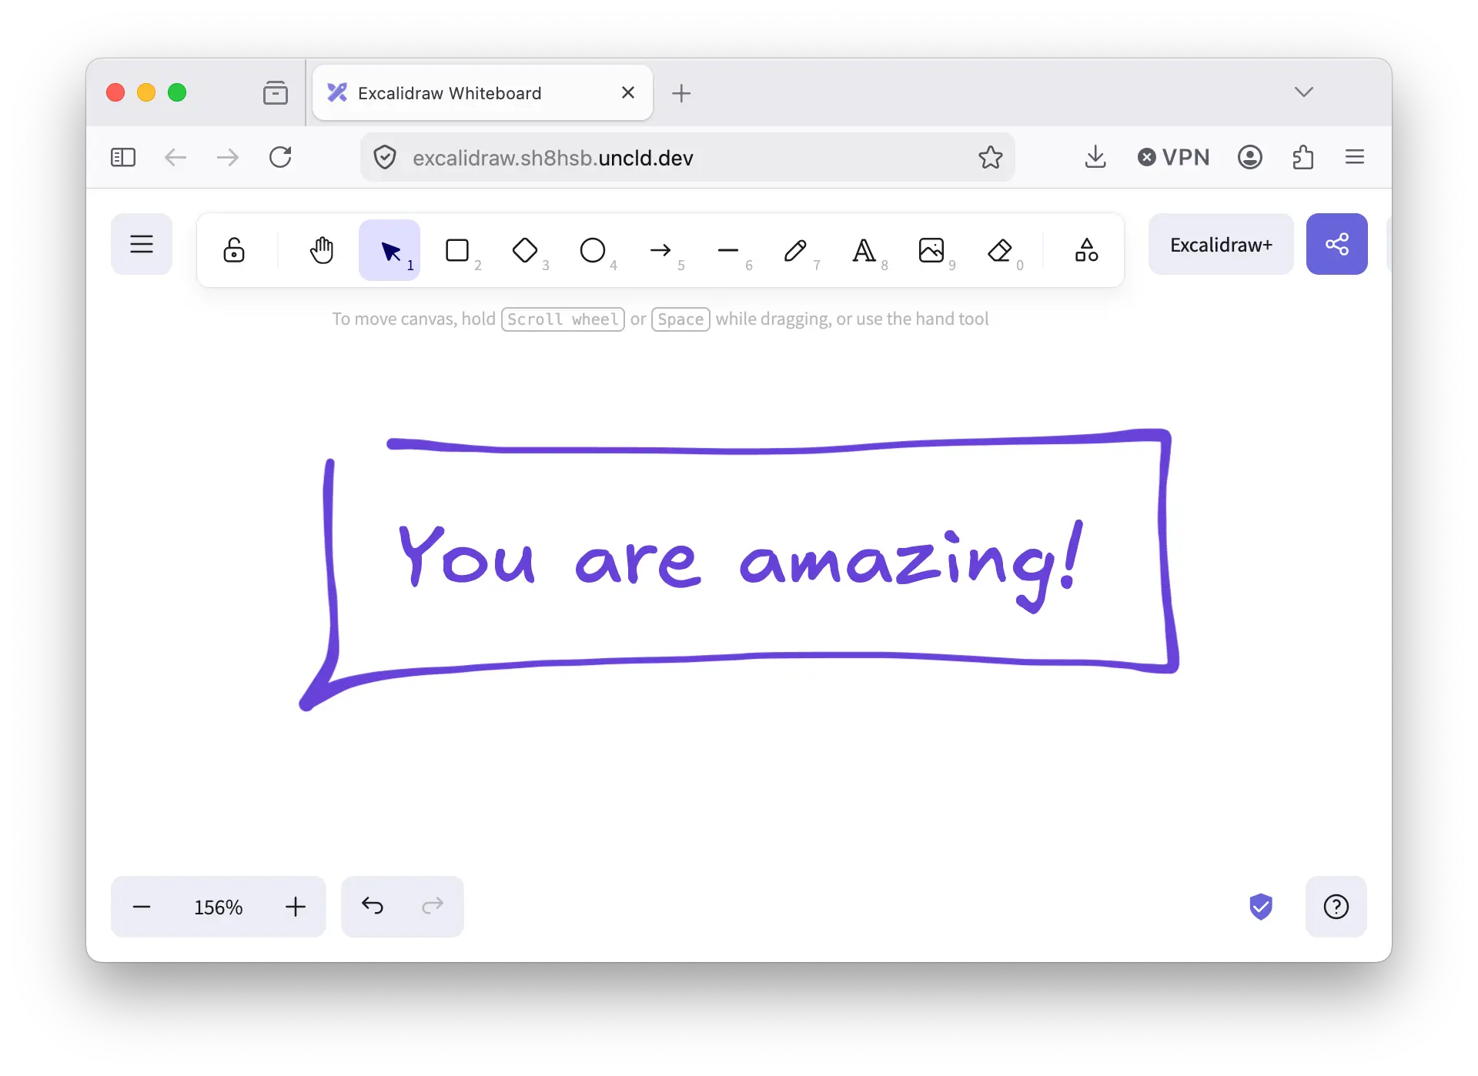Select the Eraser tool
The image size is (1478, 1076).
[x=999, y=250]
